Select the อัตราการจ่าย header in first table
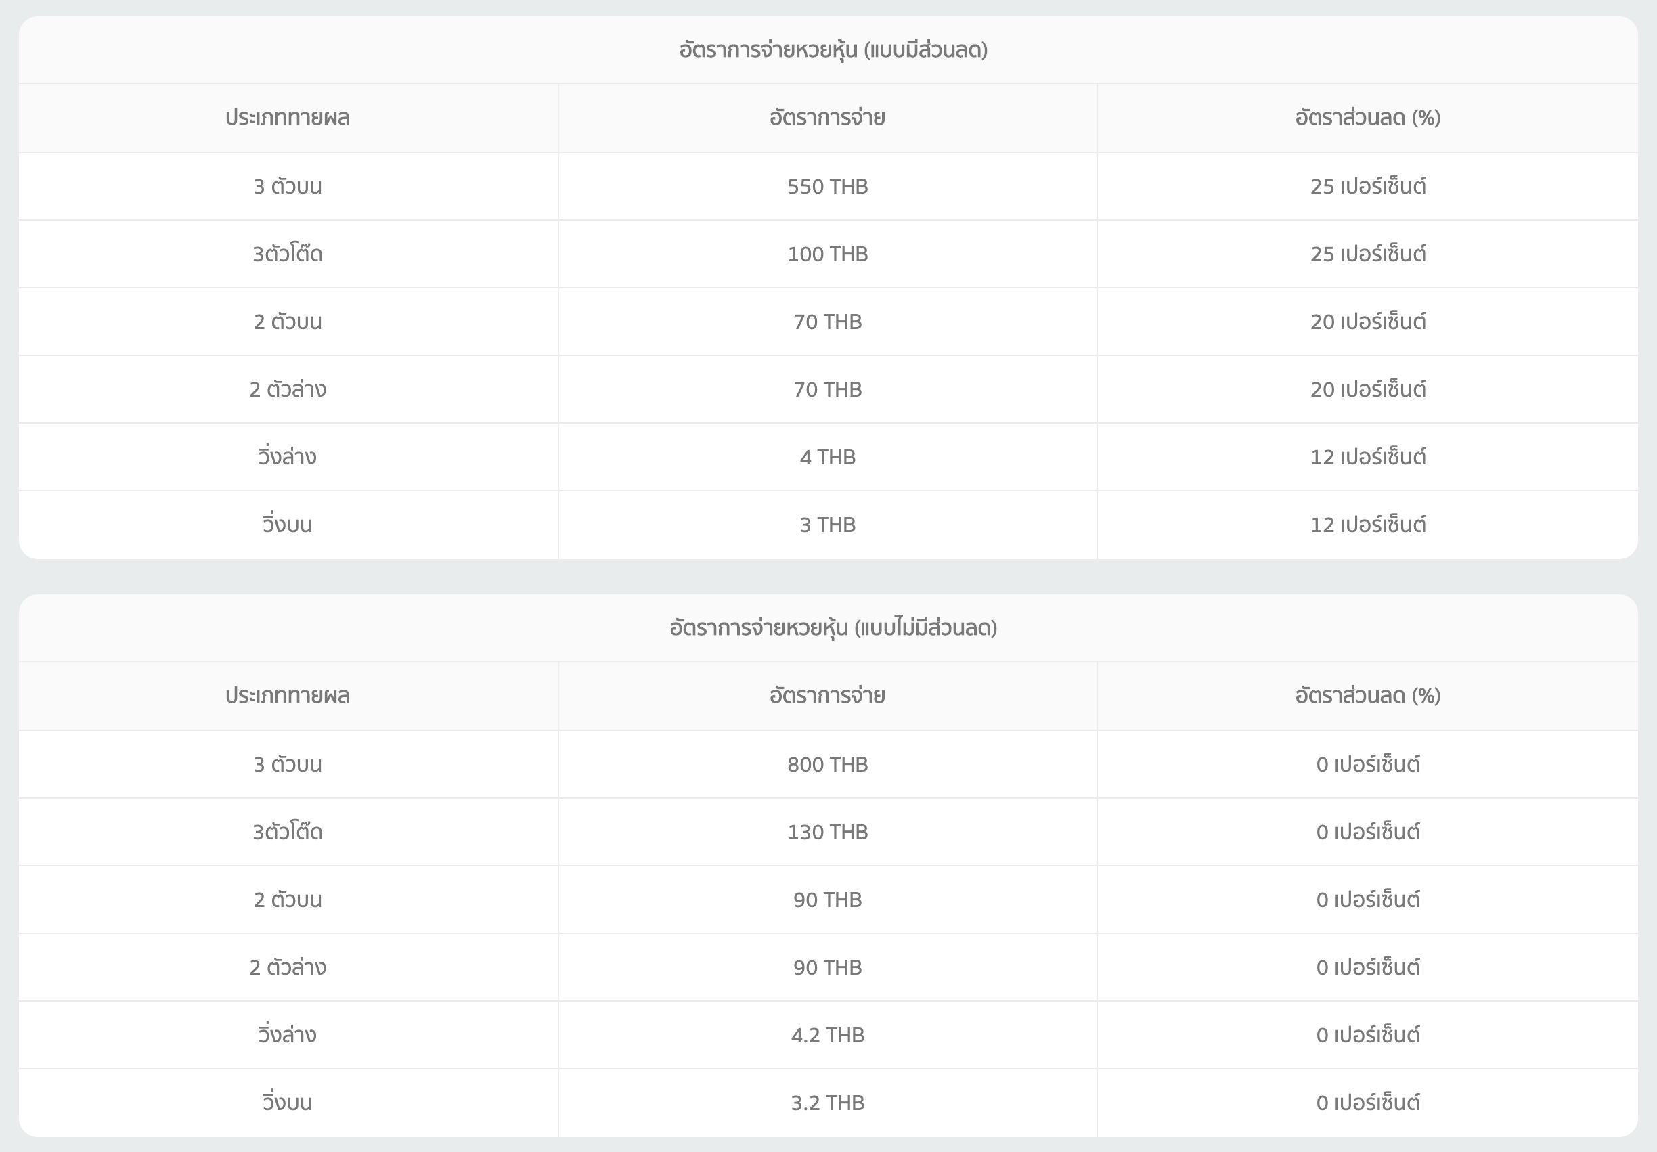1657x1152 pixels. (827, 118)
